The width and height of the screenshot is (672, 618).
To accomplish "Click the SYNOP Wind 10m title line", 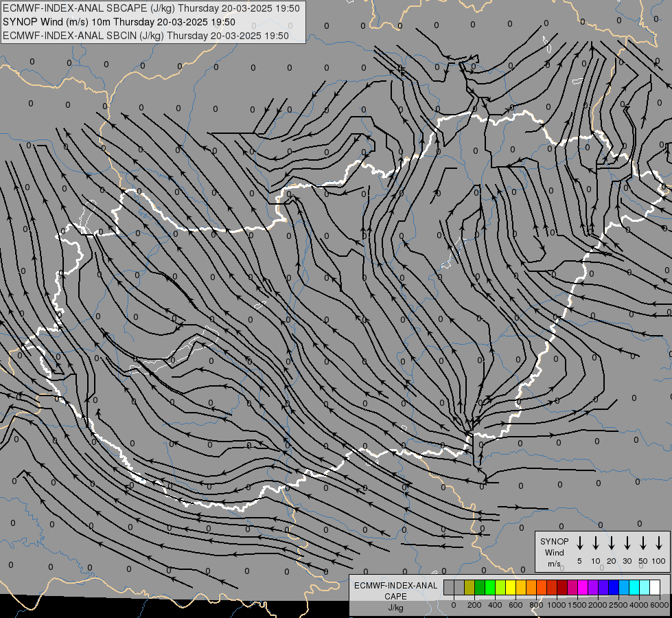I will pyautogui.click(x=119, y=22).
